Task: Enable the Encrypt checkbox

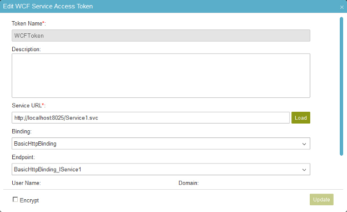Action: pos(15,200)
